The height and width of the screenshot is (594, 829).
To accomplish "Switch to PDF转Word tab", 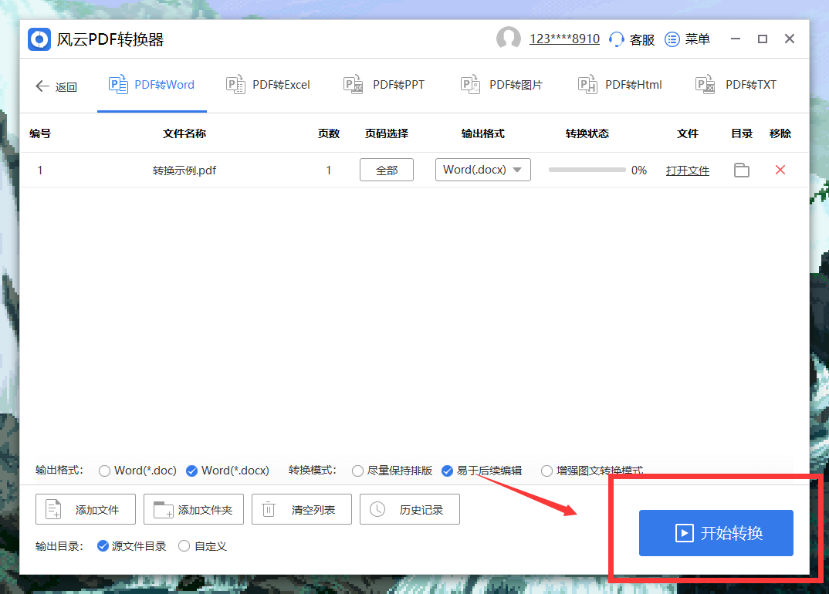I will click(x=152, y=85).
